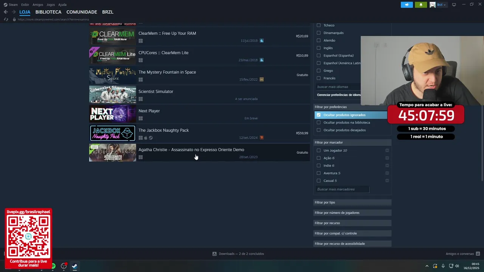Tick the Inglês language checkbox
Viewport: 484px width, 272px height.
318,48
